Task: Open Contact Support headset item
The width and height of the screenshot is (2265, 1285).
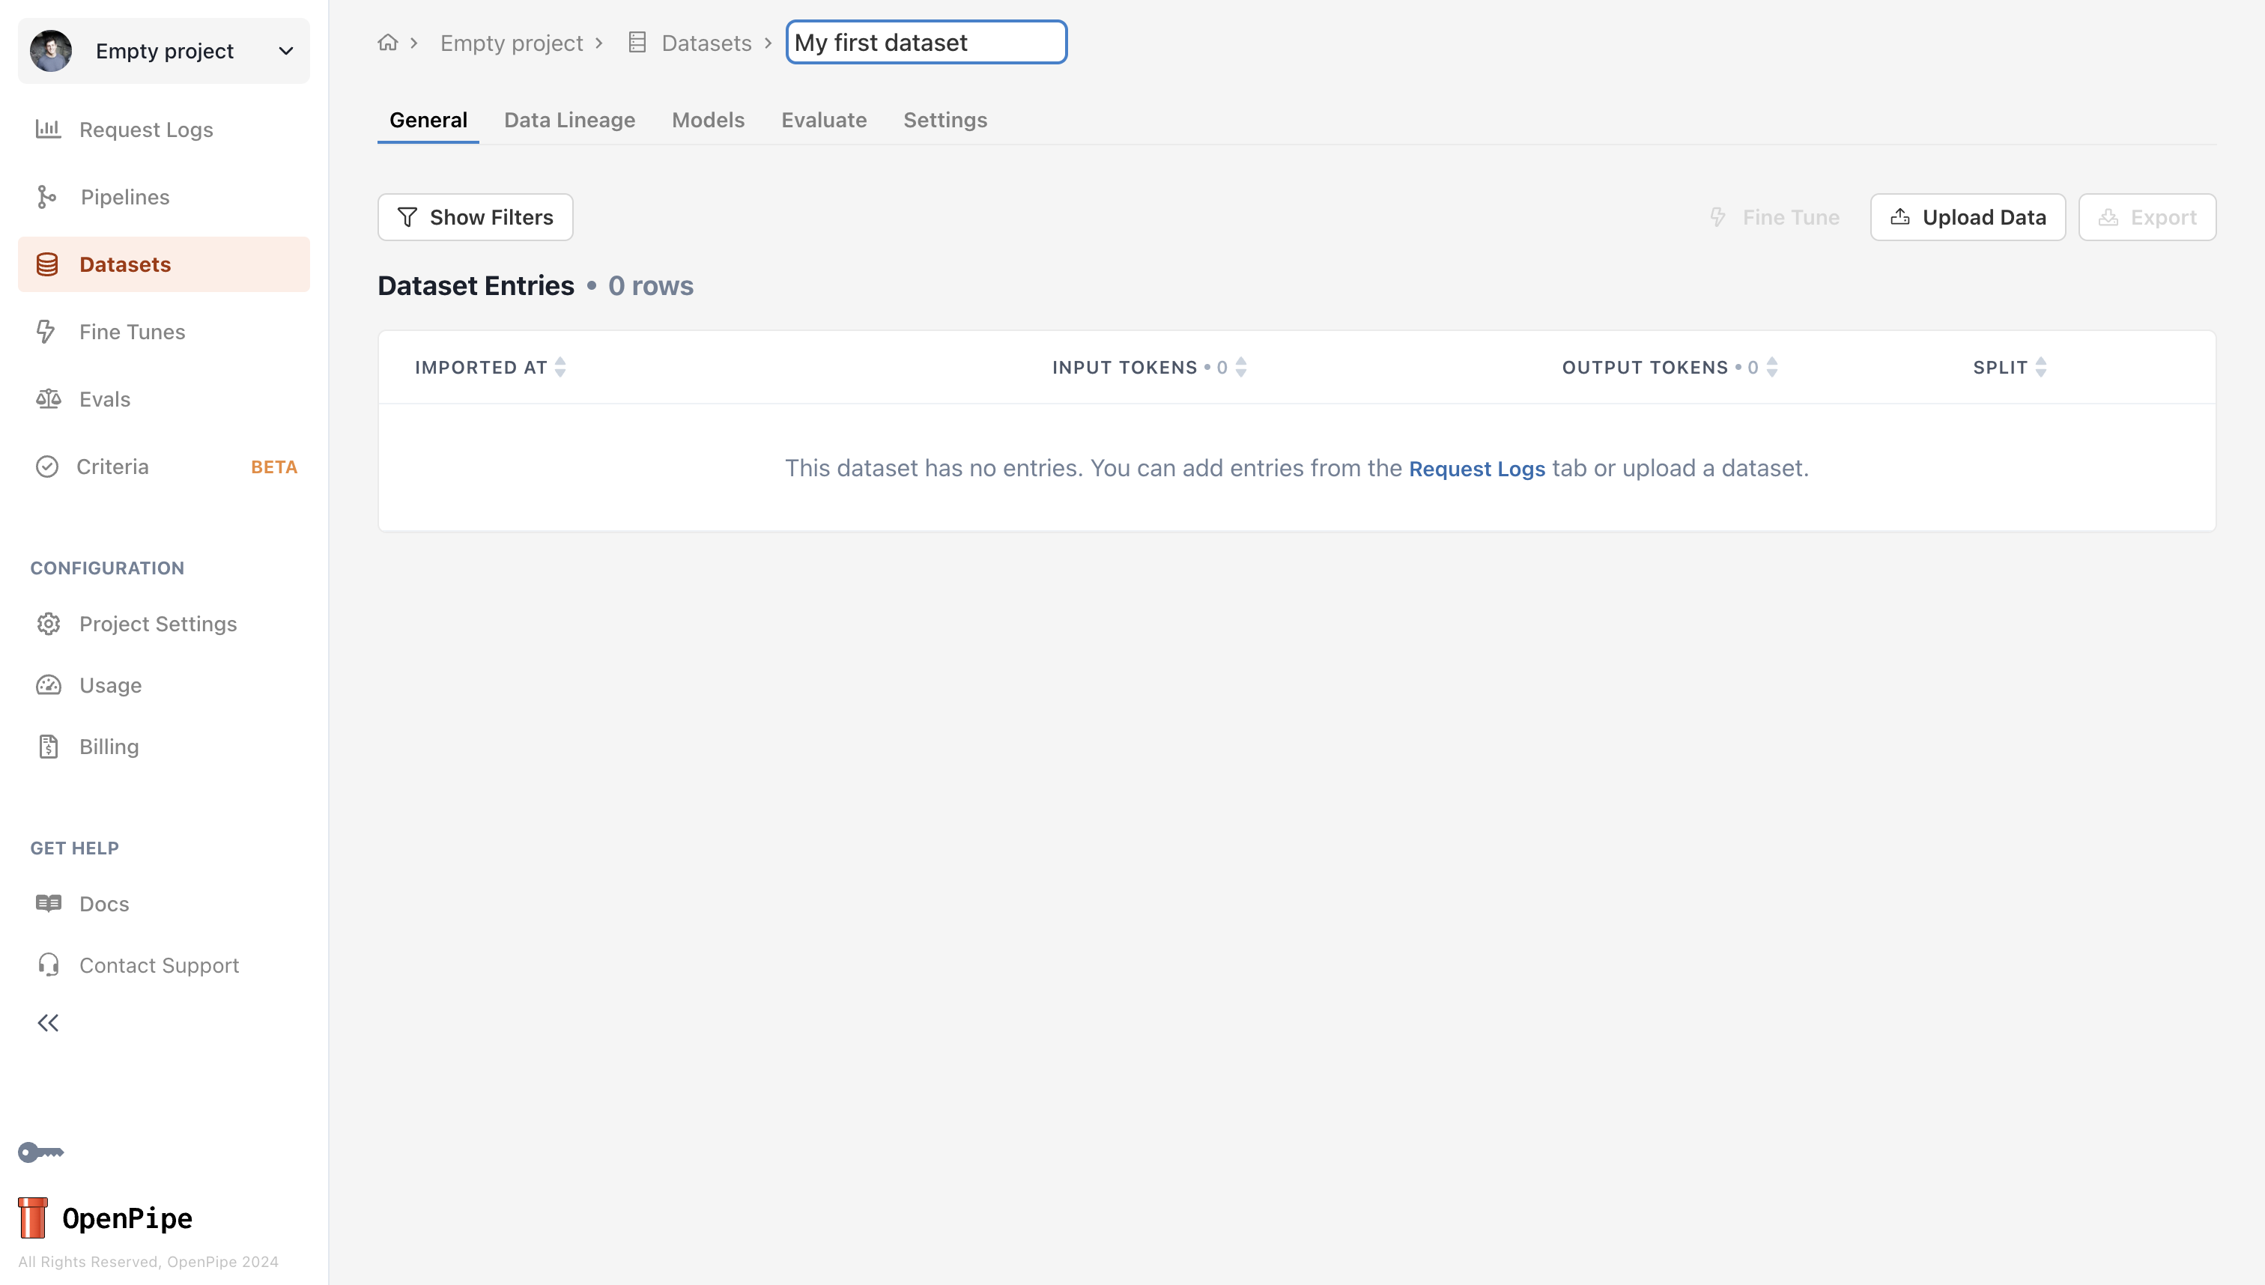Action: [x=159, y=964]
